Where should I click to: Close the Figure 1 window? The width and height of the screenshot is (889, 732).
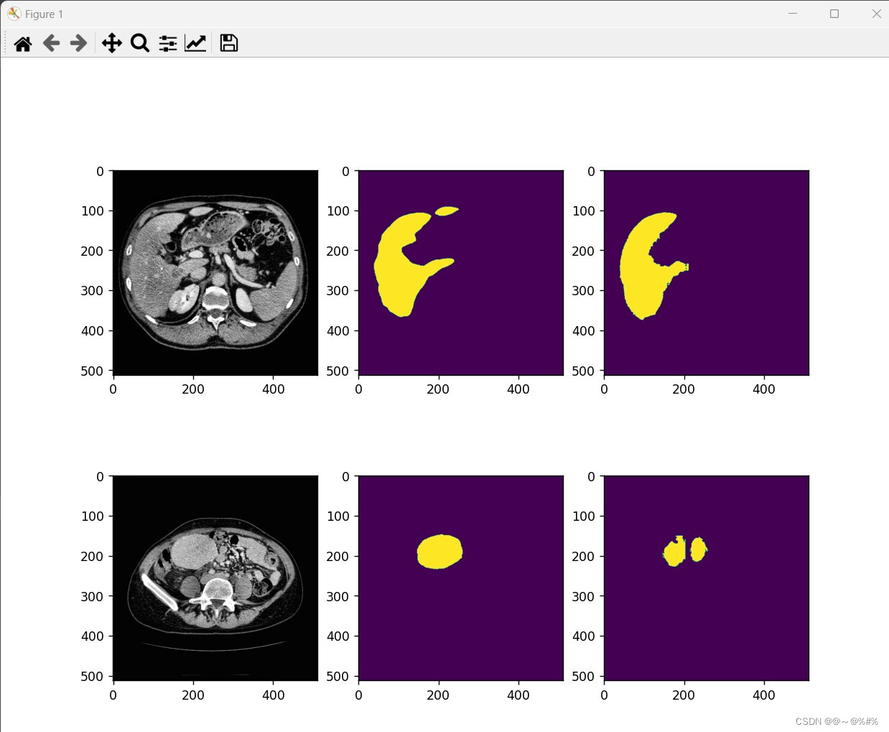pos(876,14)
